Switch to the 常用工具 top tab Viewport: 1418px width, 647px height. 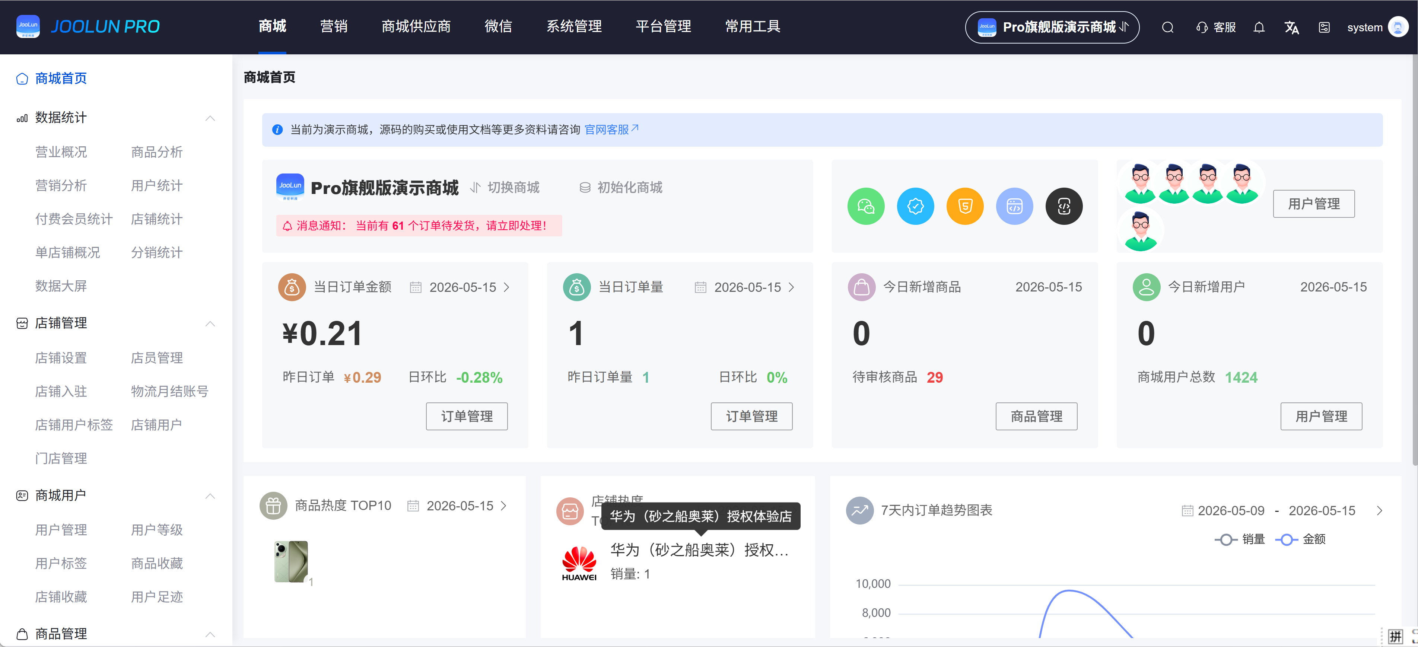[753, 26]
